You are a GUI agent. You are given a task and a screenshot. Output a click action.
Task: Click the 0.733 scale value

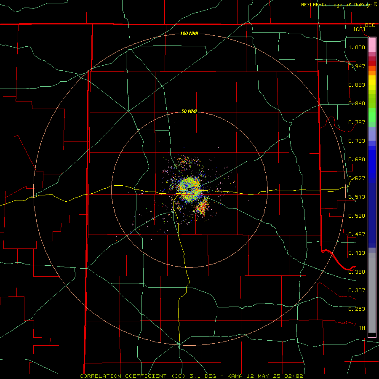tap(357, 141)
